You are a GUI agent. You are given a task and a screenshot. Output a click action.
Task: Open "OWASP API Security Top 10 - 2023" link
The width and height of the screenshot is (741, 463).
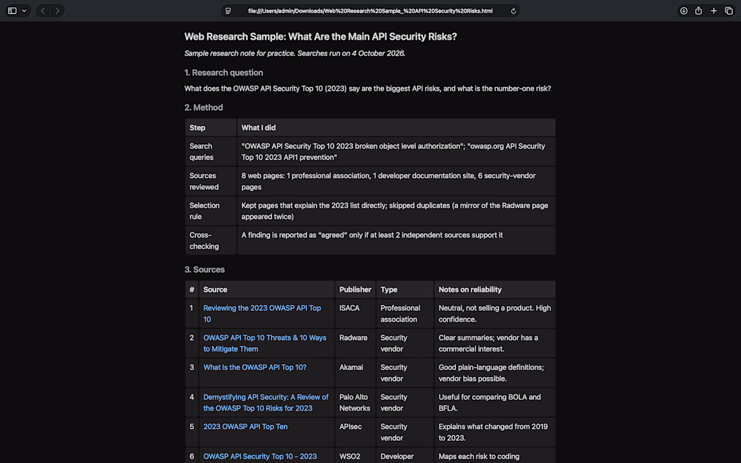(x=260, y=456)
